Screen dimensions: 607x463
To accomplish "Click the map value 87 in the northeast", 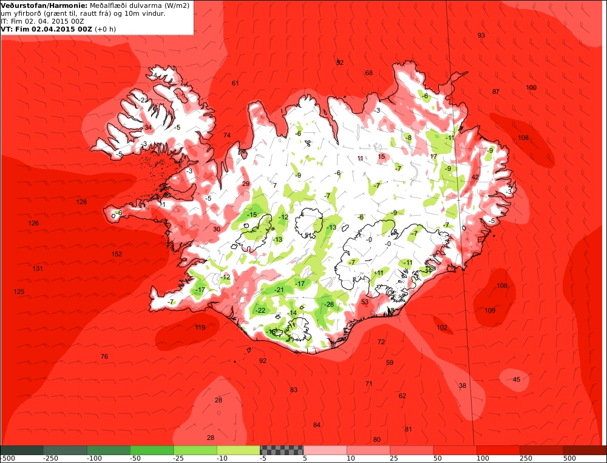I will (x=496, y=92).
